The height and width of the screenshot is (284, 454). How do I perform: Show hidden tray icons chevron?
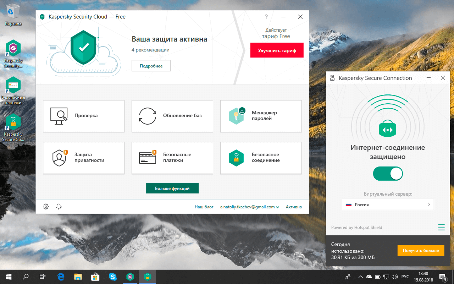(x=360, y=277)
